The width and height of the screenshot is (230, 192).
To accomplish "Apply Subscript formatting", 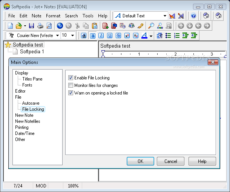I will tap(136, 36).
